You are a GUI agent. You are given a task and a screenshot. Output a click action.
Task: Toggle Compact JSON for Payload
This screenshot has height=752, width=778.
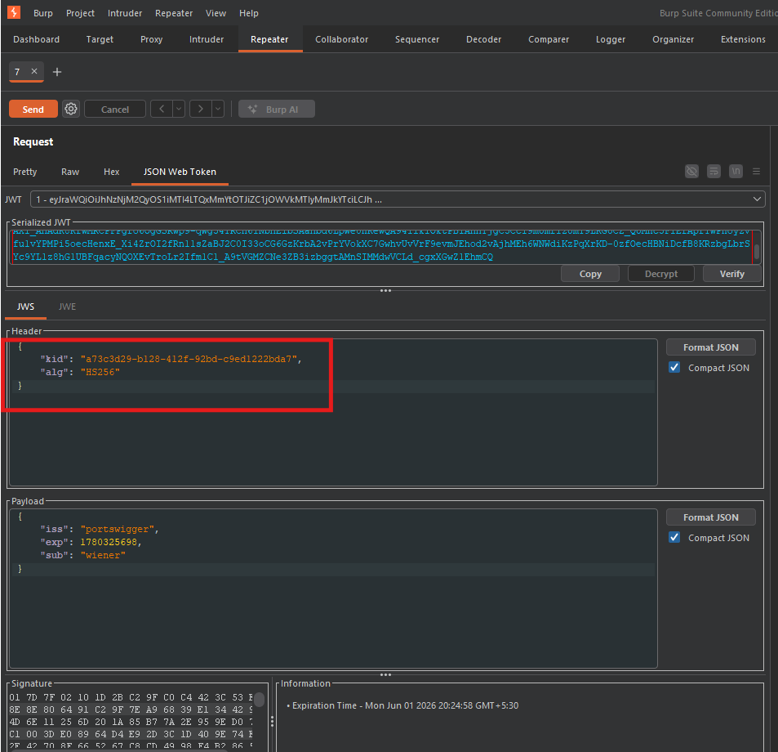[674, 537]
